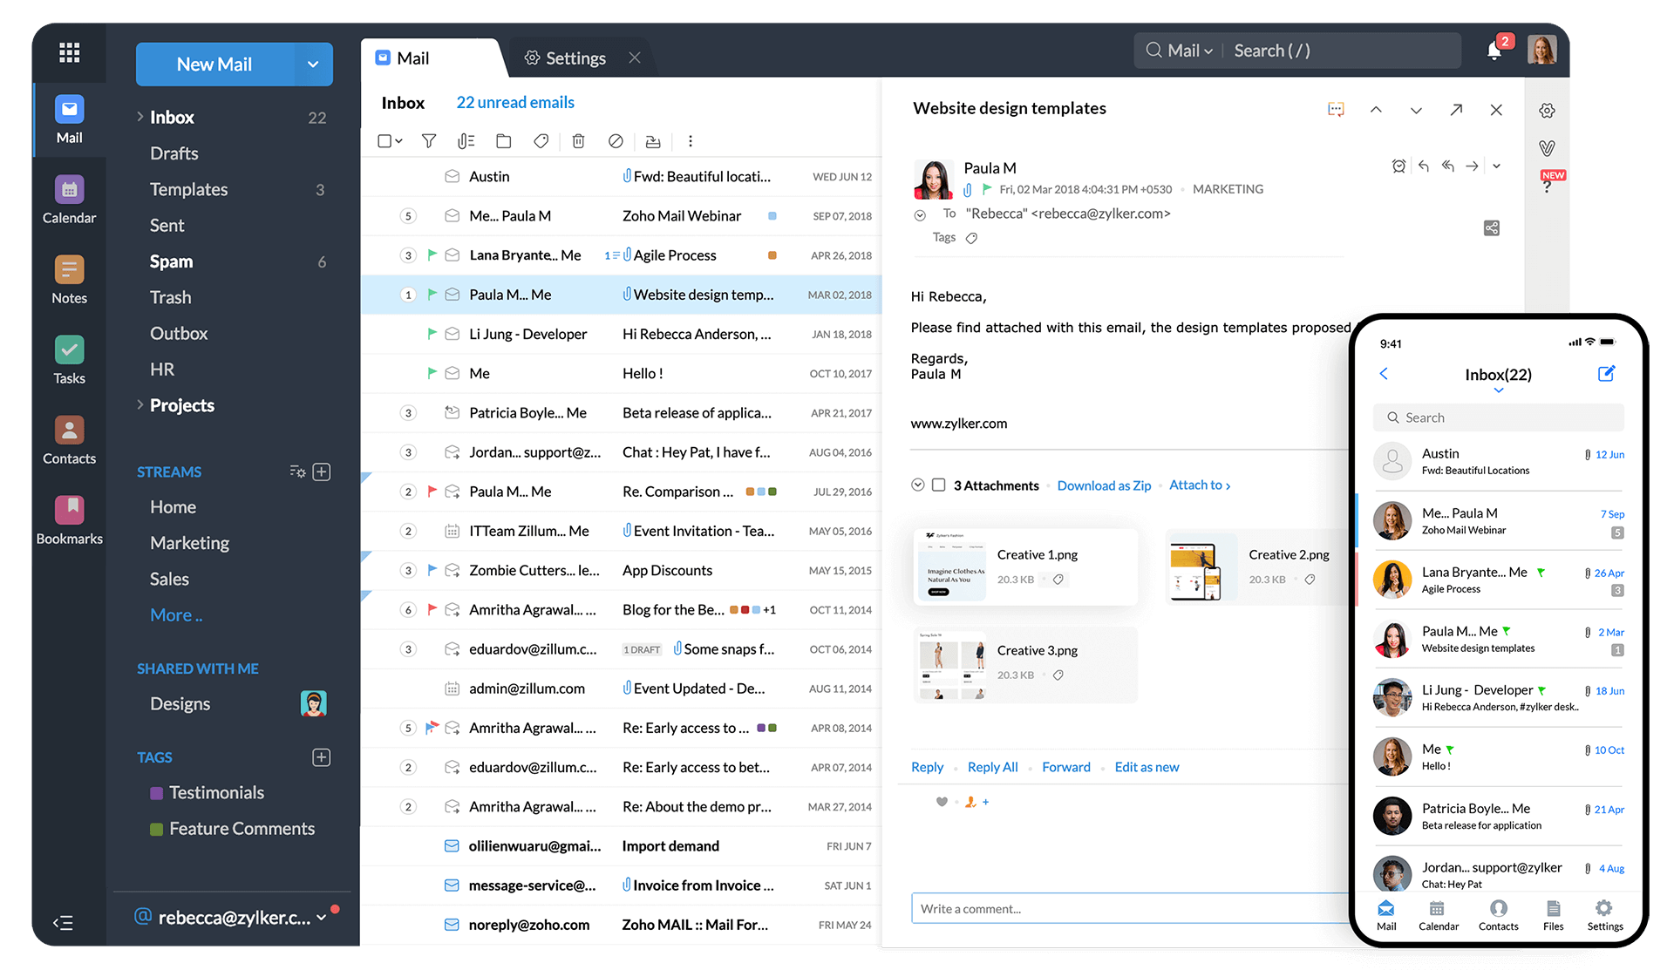Image resolution: width=1674 pixels, height=970 pixels.
Task: Toggle the attachment checkbox in email
Action: 941,485
